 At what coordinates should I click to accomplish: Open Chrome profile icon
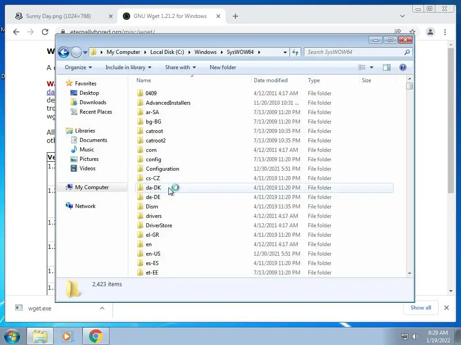coord(430,32)
